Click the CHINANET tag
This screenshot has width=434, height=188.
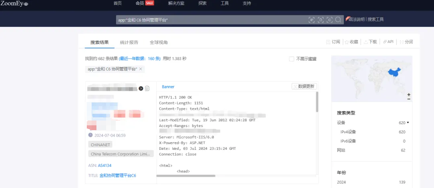click(100, 145)
